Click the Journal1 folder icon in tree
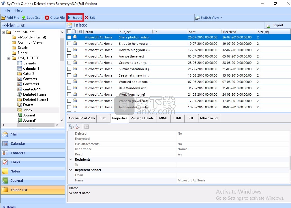 click(x=20, y=120)
